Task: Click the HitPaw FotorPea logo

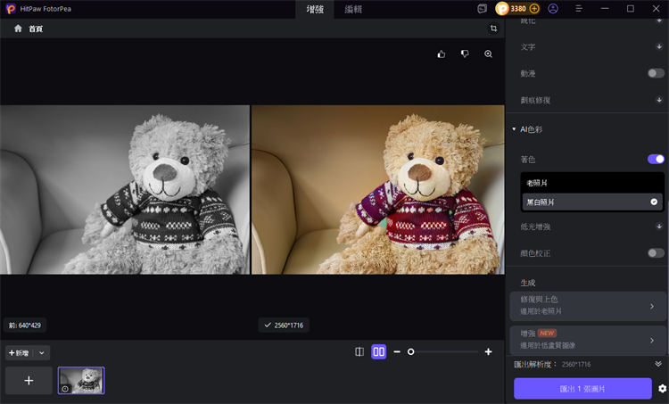Action: tap(11, 9)
